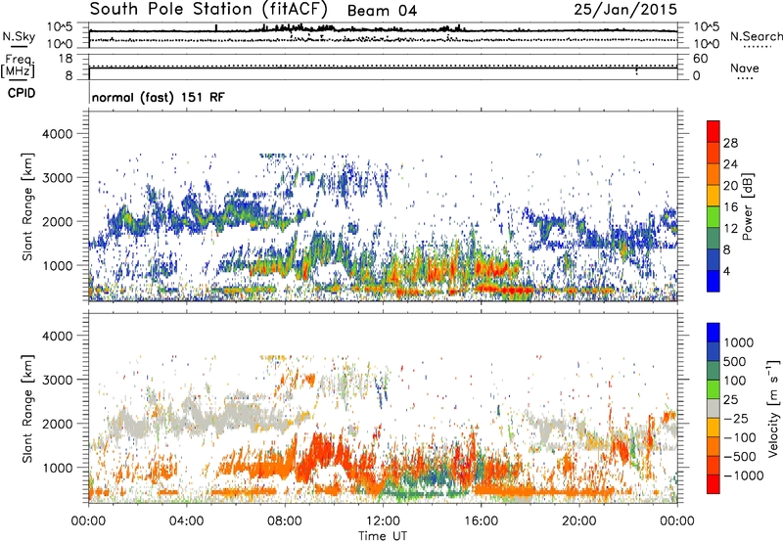Click the 'CPID' label
The image size is (783, 542).
coord(22,93)
